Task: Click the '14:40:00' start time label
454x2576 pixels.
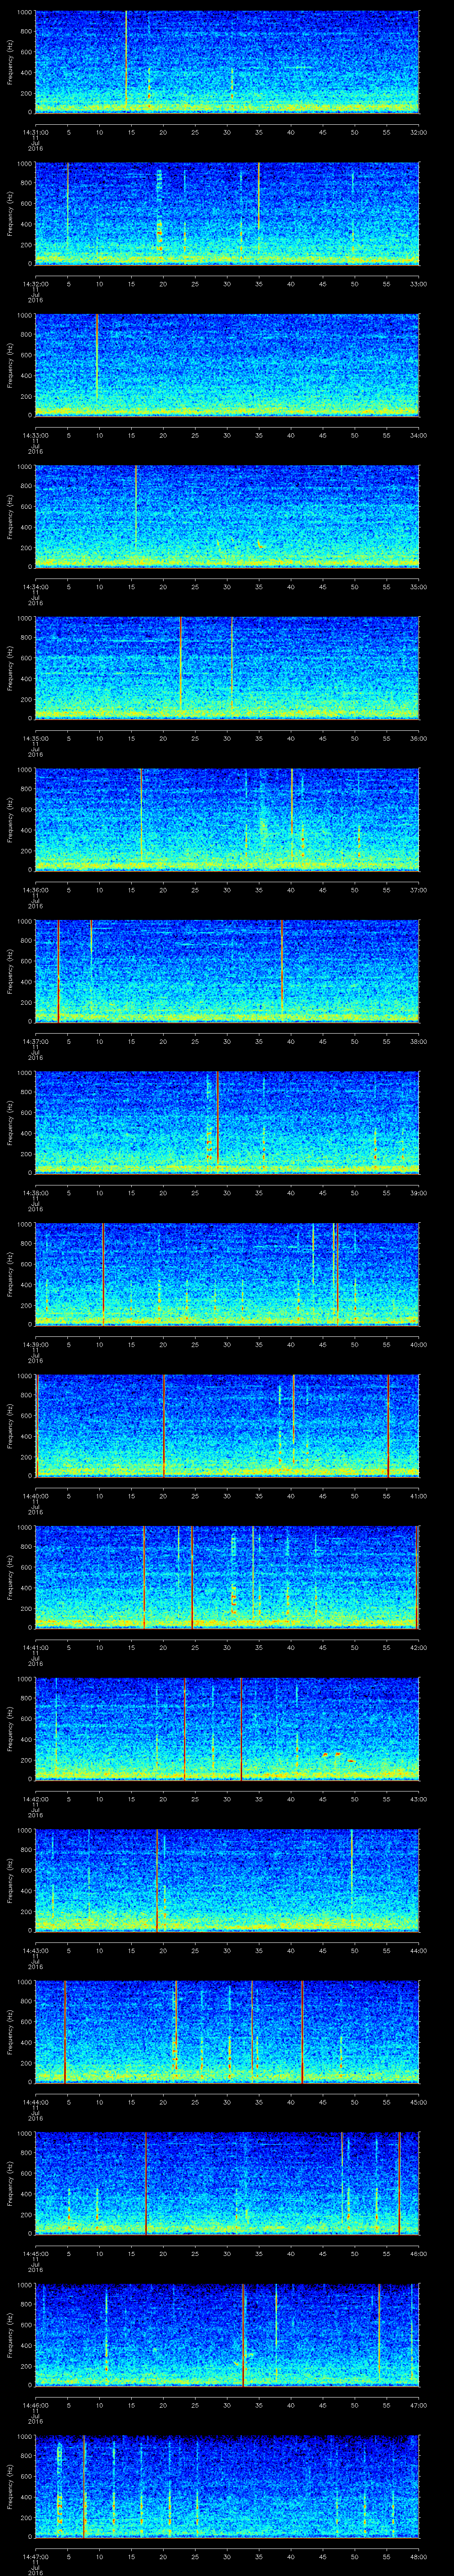Action: 35,1496
